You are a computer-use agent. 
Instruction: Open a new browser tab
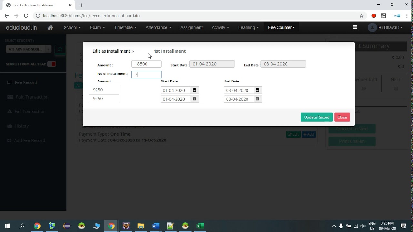coord(82,5)
